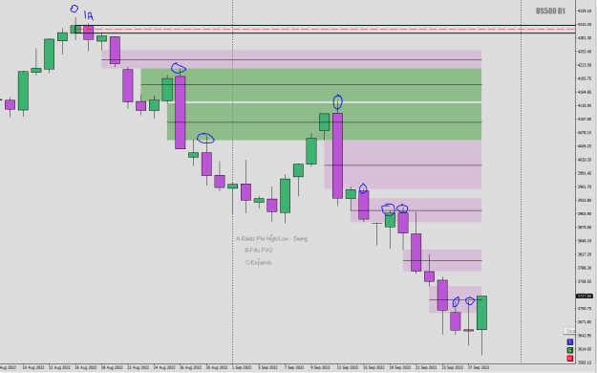Click the 3585.15 price scale label
The image size is (597, 373).
coord(584,362)
